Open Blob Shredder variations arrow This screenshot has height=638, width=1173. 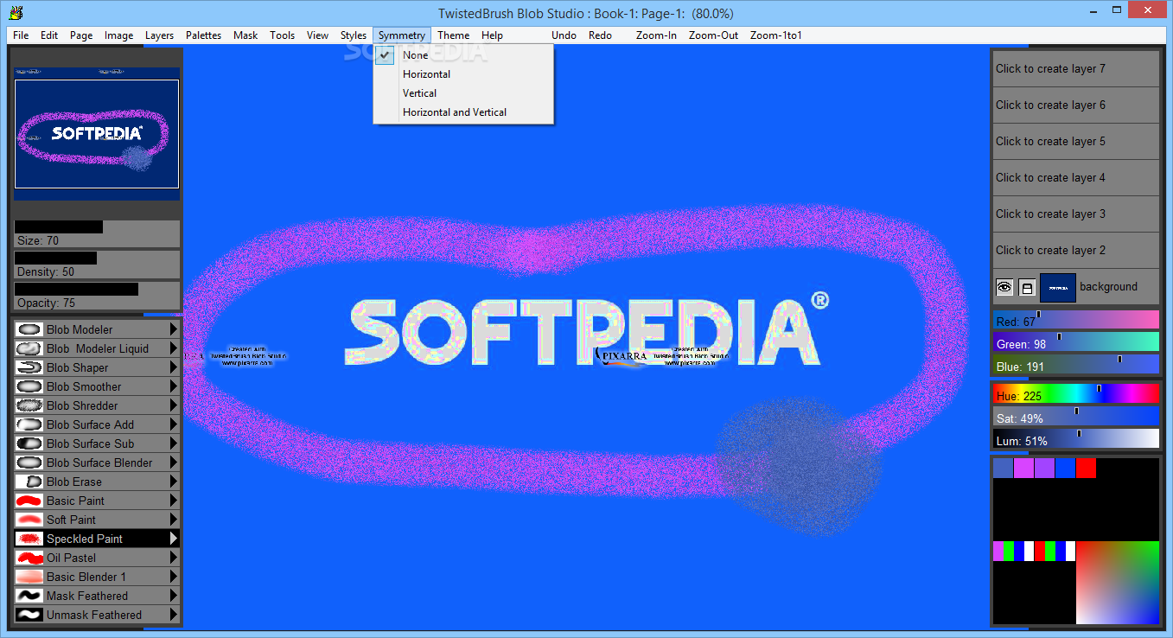tap(173, 405)
